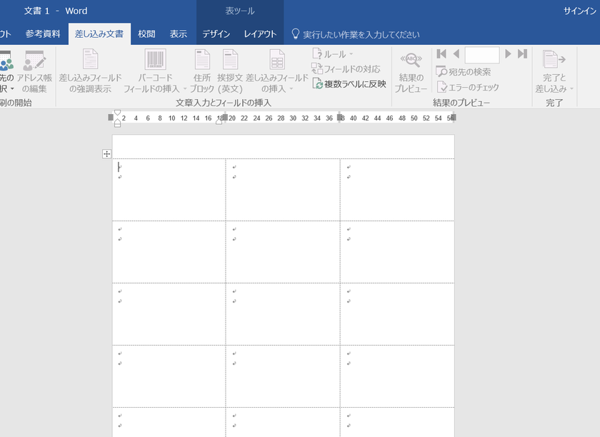Expand the バーコードフィールドの挿入 dropdown arrow

185,89
